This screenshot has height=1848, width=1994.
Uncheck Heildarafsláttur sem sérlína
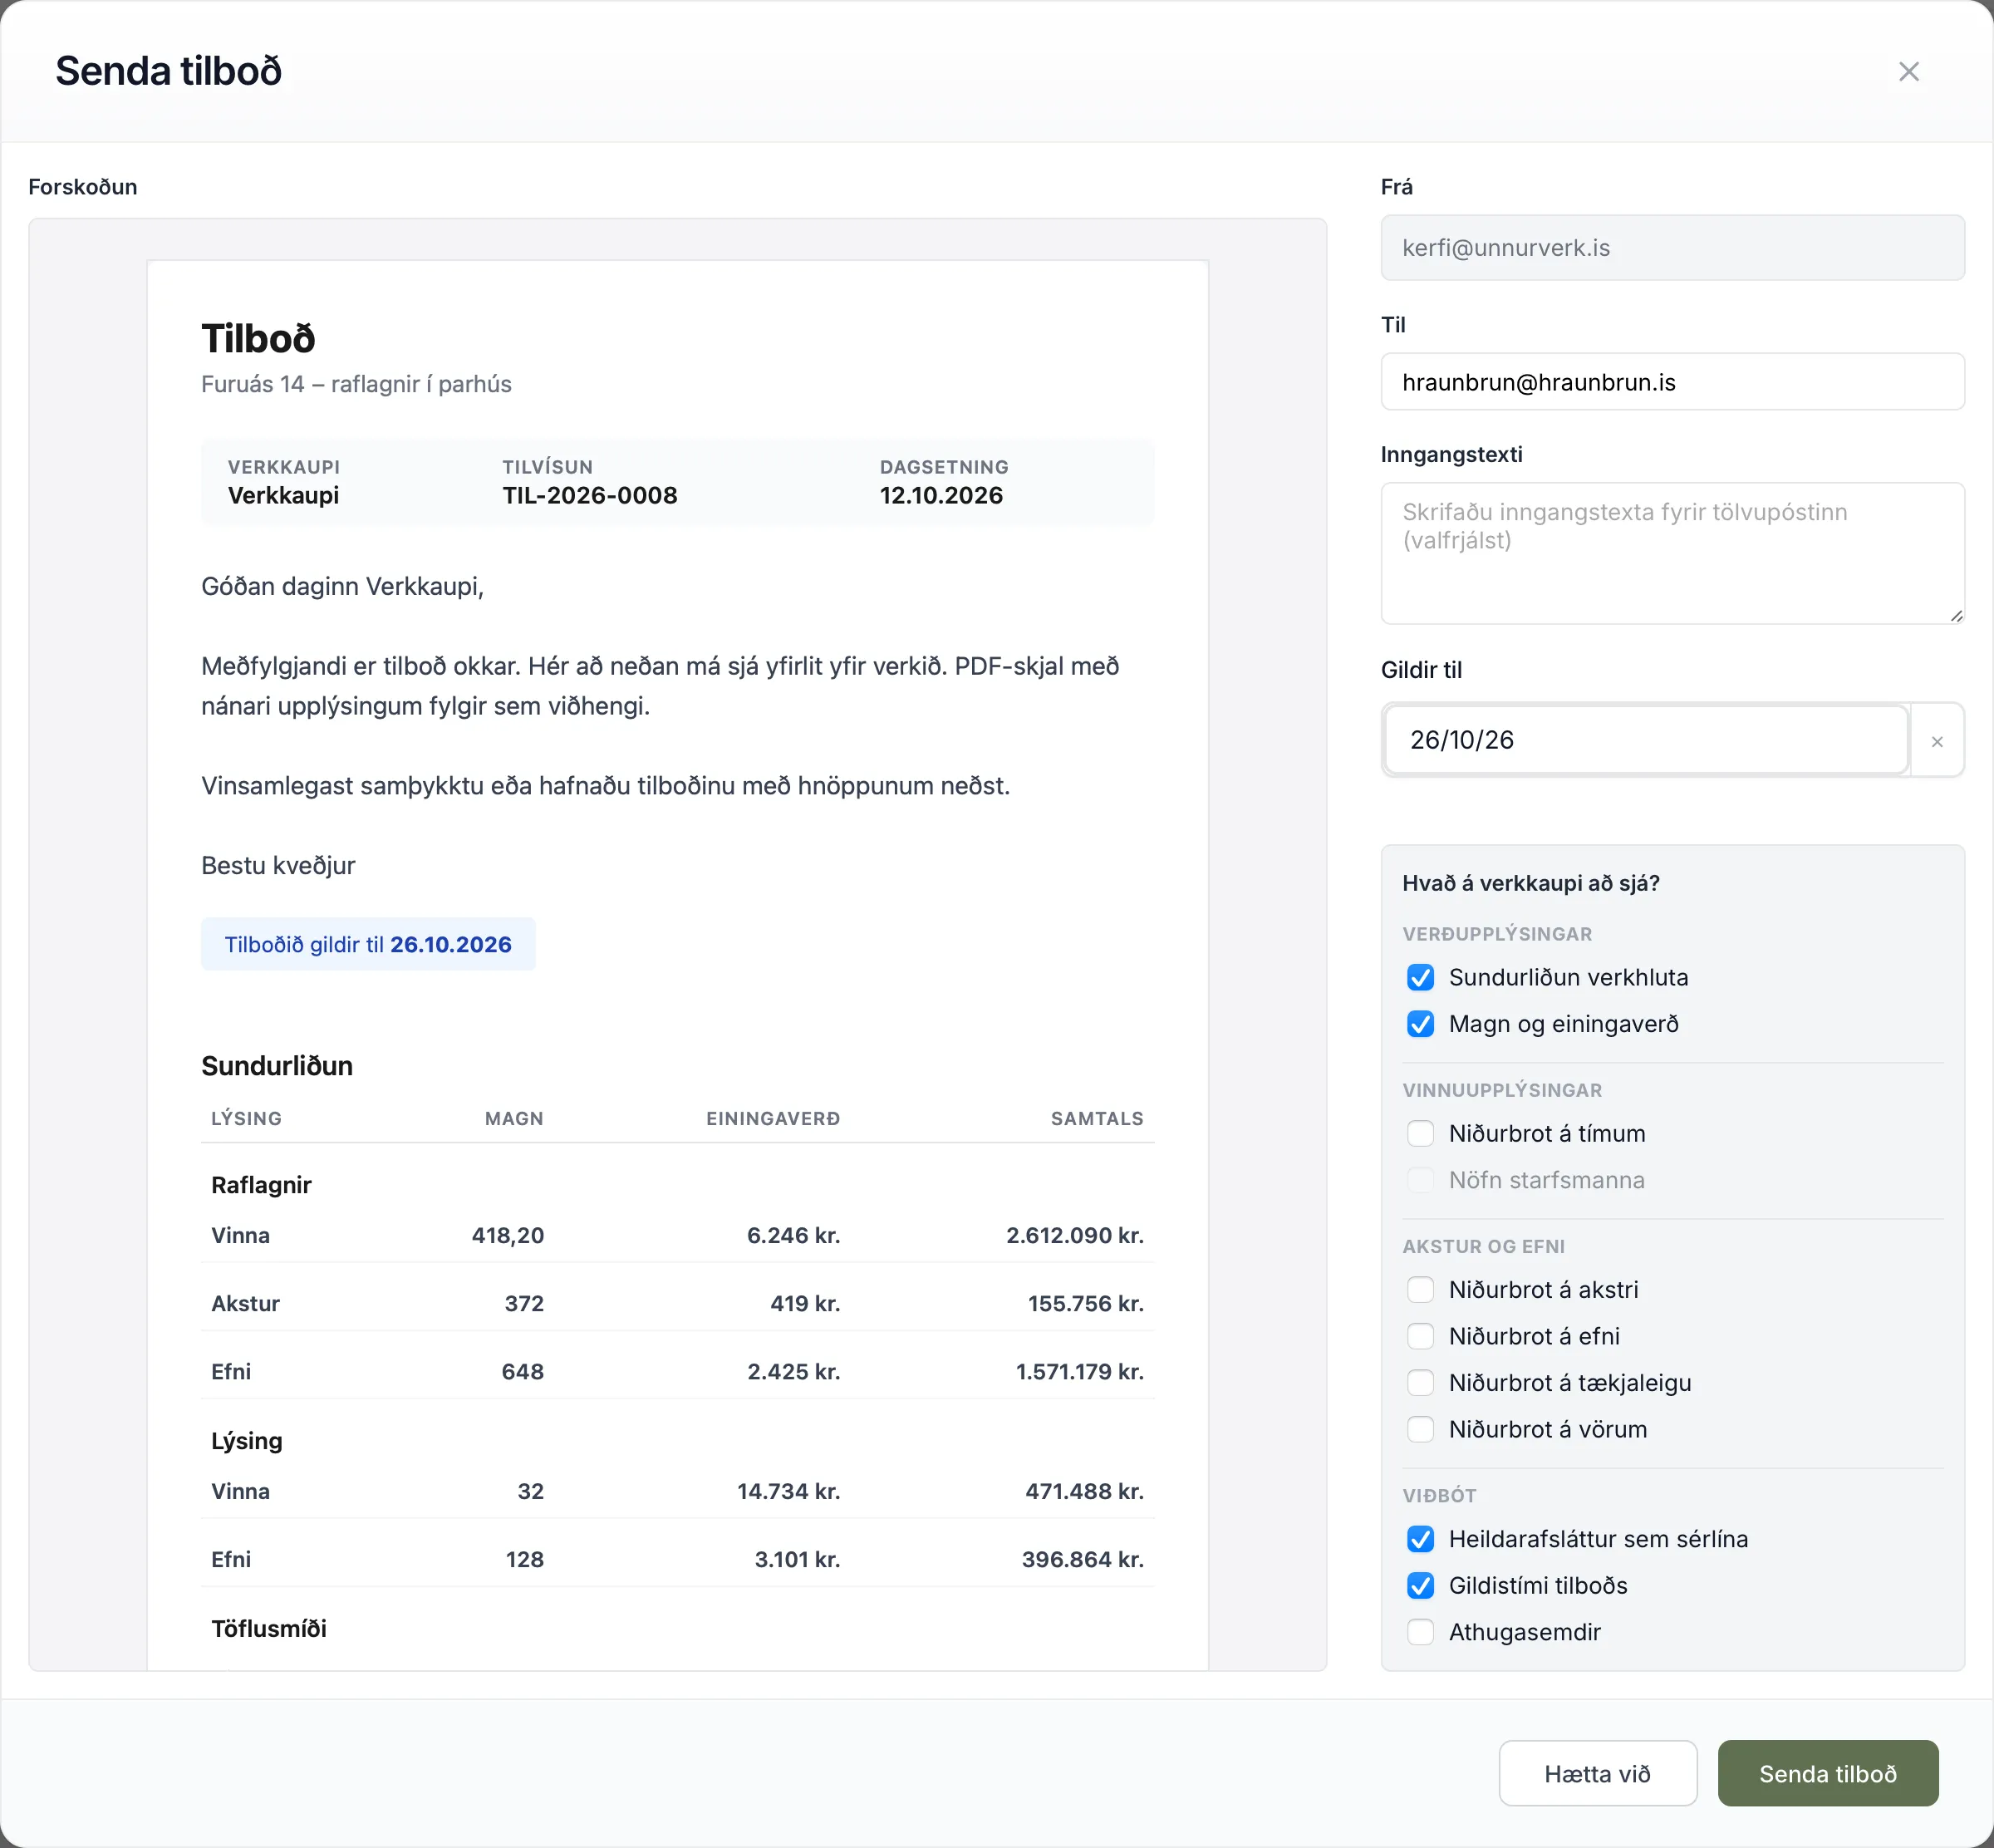[1420, 1539]
